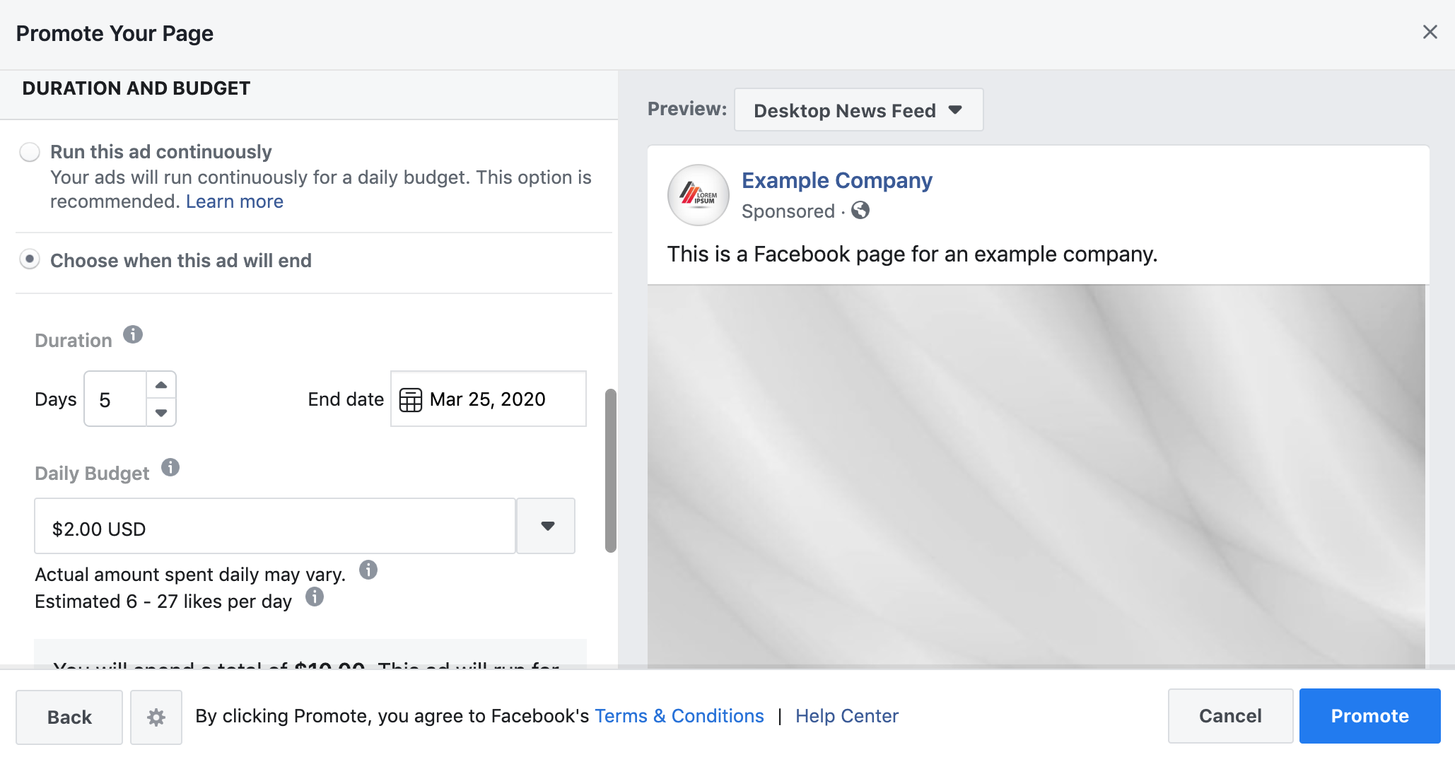1455x757 pixels.
Task: Open Facebook's Terms & Conditions
Action: pyautogui.click(x=679, y=716)
